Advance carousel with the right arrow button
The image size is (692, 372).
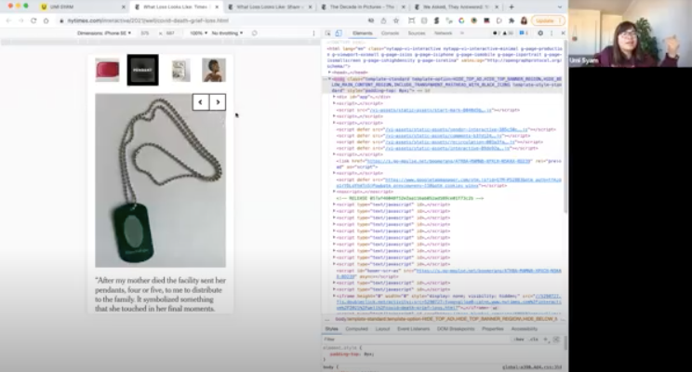pyautogui.click(x=218, y=102)
